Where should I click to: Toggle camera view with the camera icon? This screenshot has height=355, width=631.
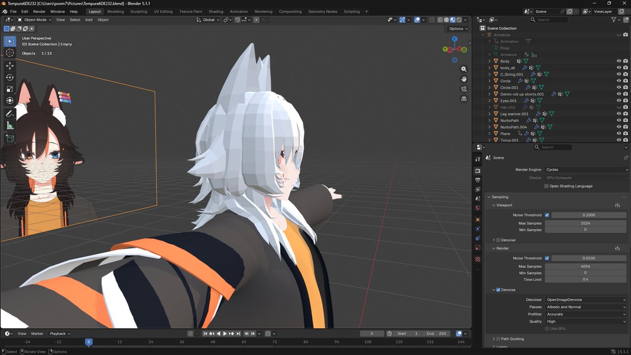tap(464, 89)
